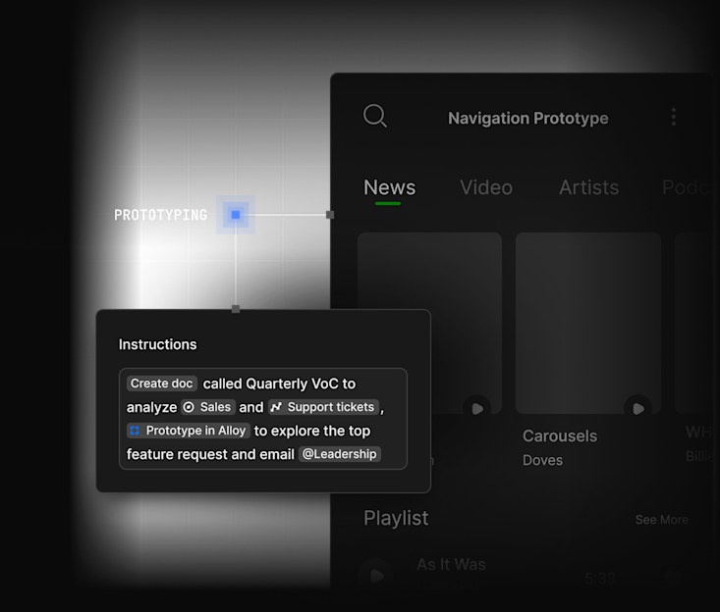Click the blue Alloy icon in chip
Image resolution: width=720 pixels, height=612 pixels.
pos(135,431)
